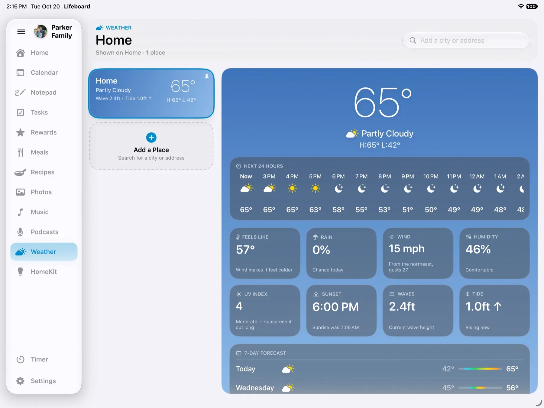Open the Sunset 6:00 PM tile

coord(341,311)
